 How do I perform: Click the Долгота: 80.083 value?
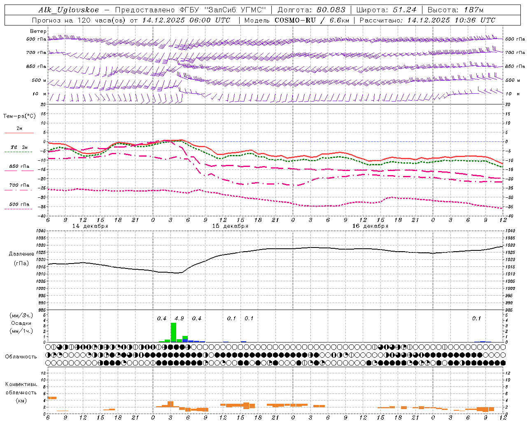click(312, 10)
